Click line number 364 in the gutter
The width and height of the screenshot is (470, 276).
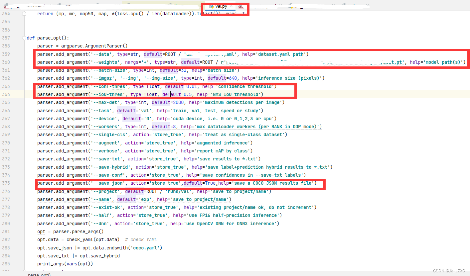coord(6,94)
